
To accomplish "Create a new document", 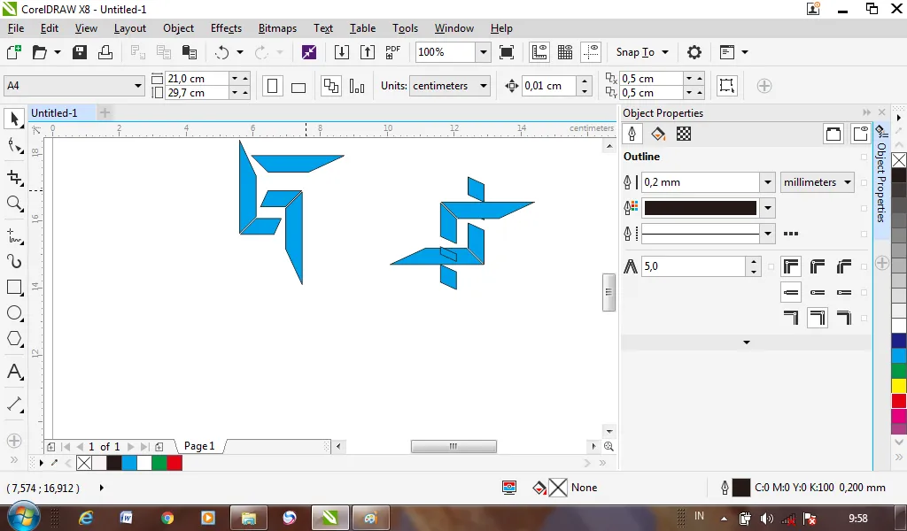I will (x=13, y=52).
